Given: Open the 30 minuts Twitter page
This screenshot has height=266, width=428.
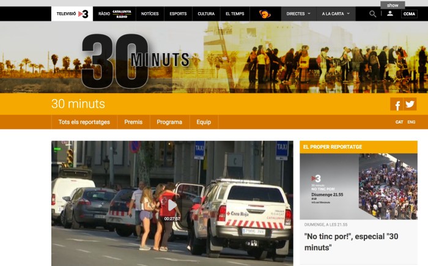Looking at the screenshot, I should point(410,105).
